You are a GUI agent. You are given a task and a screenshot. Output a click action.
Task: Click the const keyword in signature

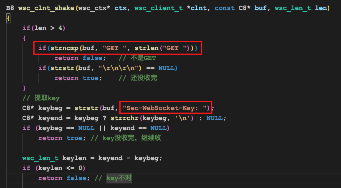(224, 8)
